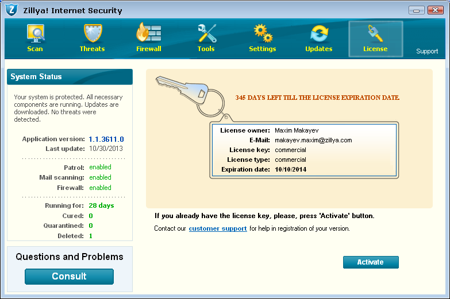Click the License type value commercial

pyautogui.click(x=290, y=160)
